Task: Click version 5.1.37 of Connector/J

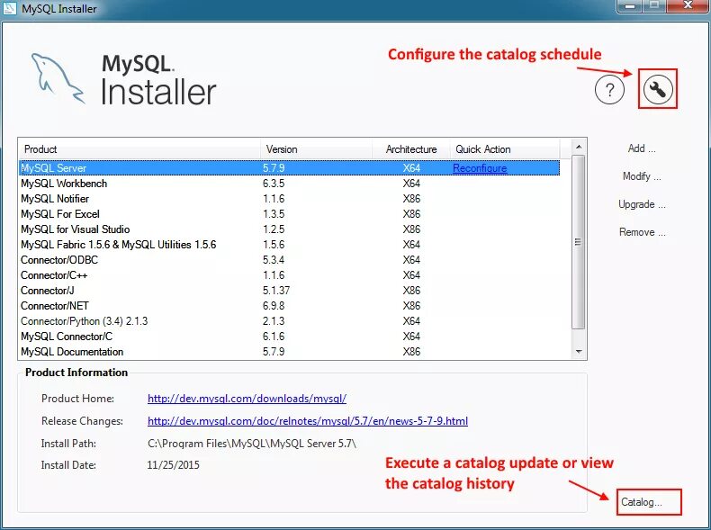Action: [276, 291]
